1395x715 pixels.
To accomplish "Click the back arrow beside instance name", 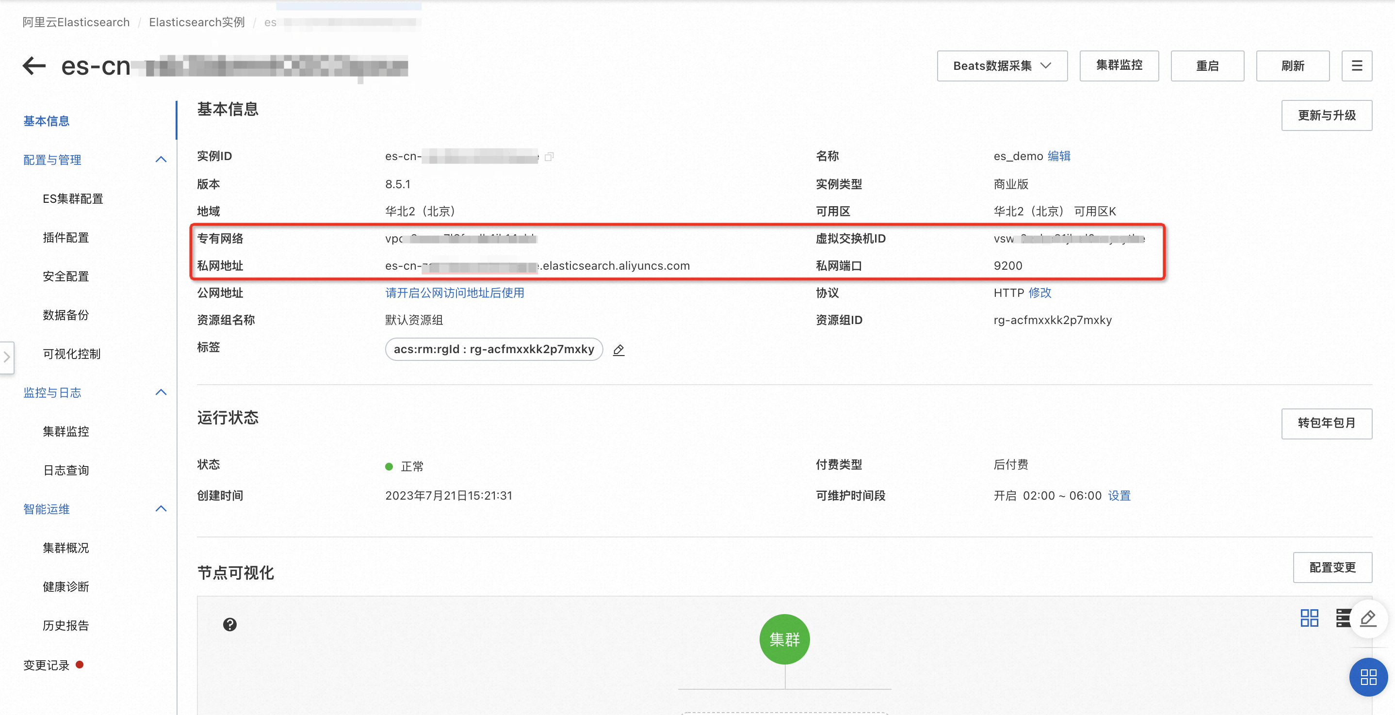I will [34, 66].
